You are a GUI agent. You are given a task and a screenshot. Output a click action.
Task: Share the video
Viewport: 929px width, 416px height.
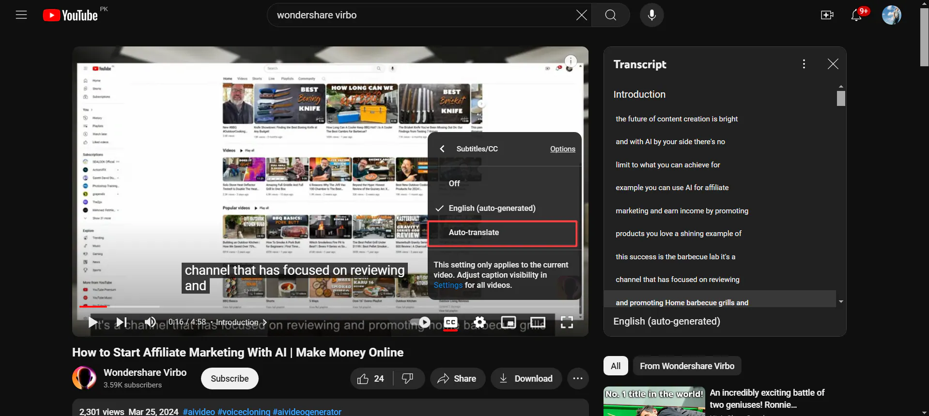point(457,378)
